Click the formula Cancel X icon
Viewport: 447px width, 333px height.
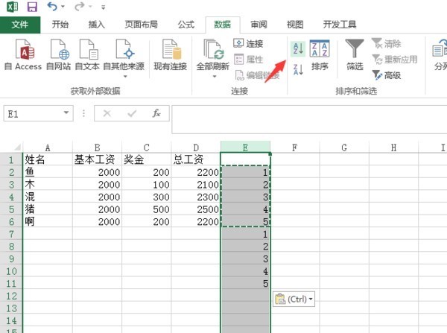click(107, 113)
